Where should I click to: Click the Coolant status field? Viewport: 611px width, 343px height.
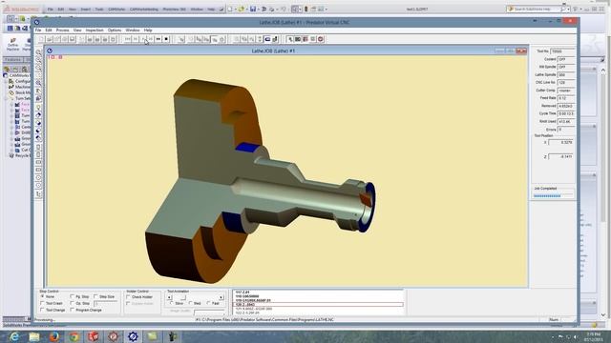[x=566, y=59]
